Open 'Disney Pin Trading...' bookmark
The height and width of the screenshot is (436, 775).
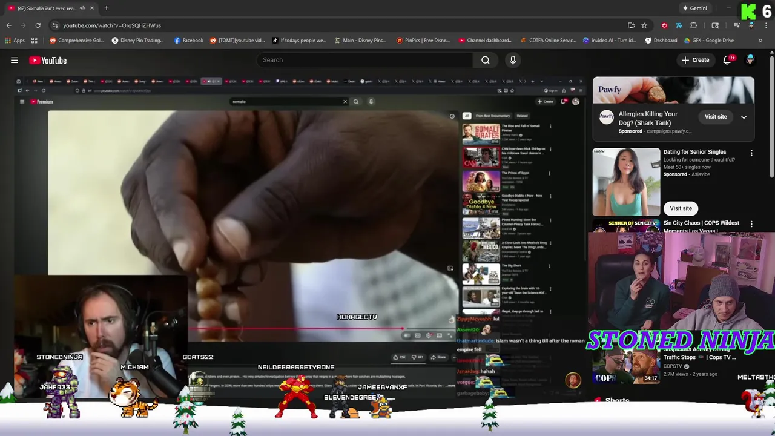tap(137, 41)
